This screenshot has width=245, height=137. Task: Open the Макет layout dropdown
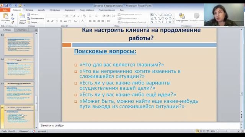pyautogui.click(x=33, y=14)
